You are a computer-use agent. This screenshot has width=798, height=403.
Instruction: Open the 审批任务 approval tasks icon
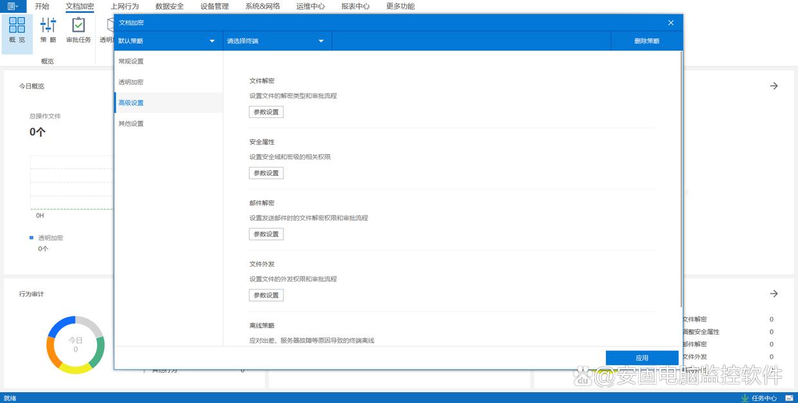coord(78,30)
